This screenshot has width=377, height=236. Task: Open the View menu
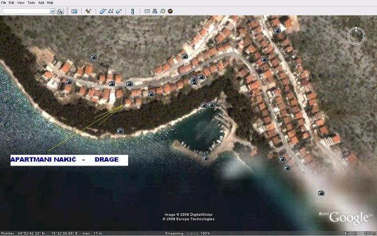[x=21, y=3]
